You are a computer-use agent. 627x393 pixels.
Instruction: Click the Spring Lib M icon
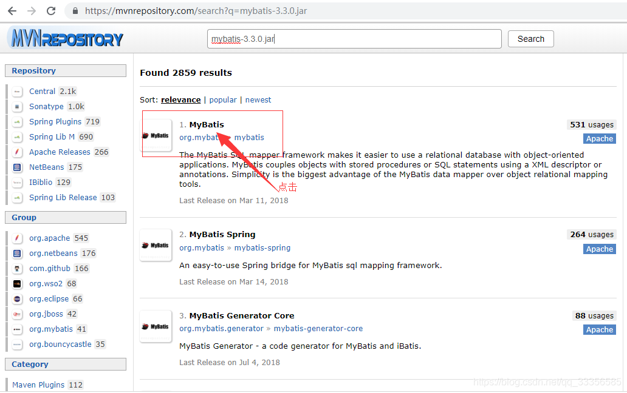point(17,137)
